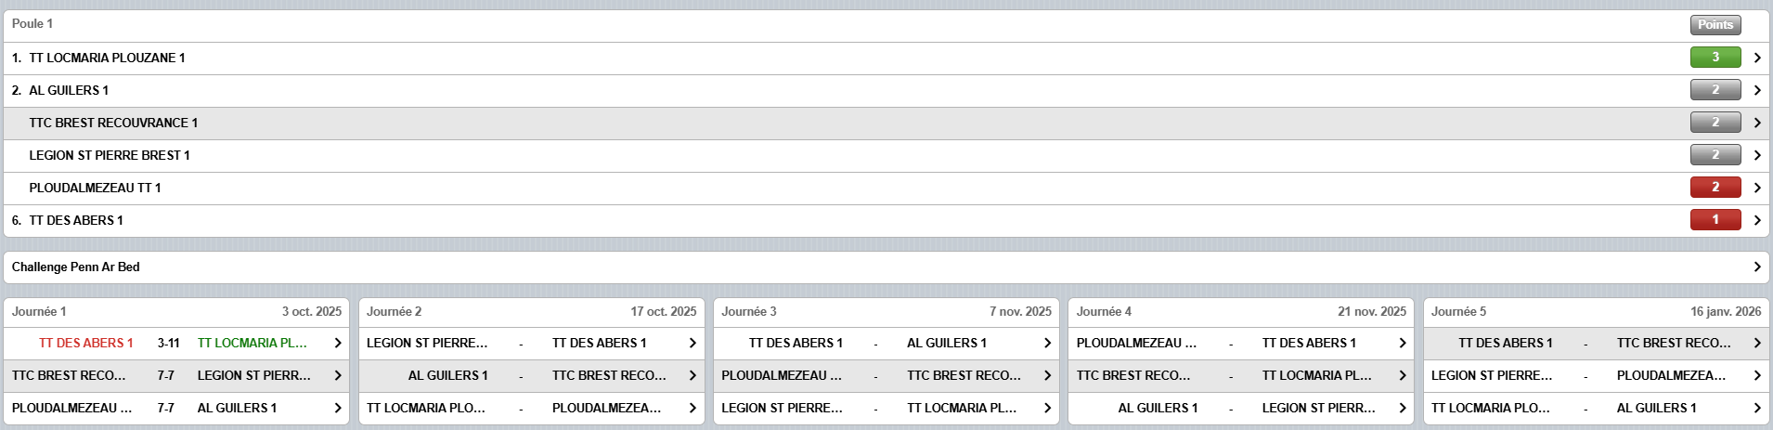Click the gray Points header button

click(x=1715, y=25)
